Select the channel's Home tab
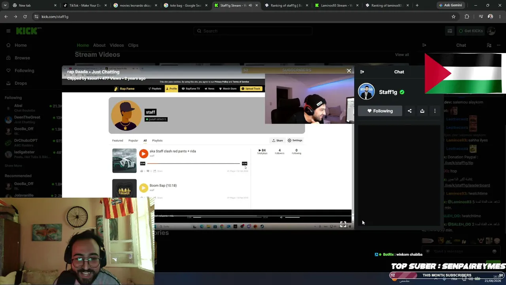 (x=83, y=45)
